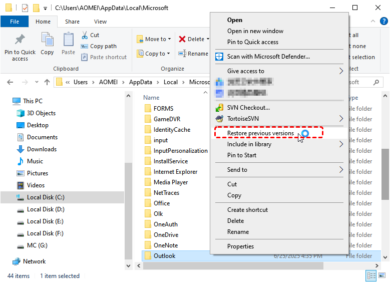
Task: Click scroll-down arrow of navigation pane
Action: point(128,266)
